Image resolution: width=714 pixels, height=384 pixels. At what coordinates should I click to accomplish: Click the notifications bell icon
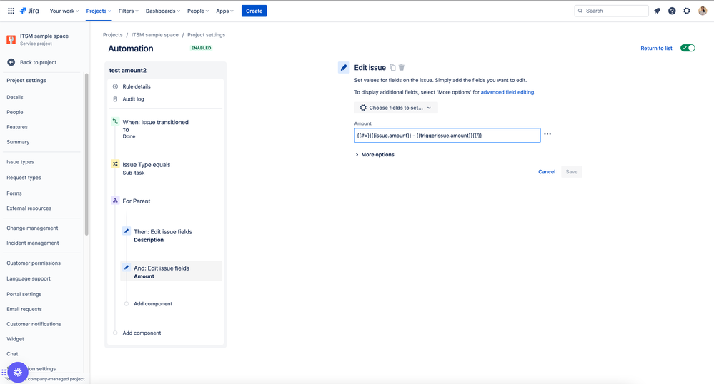click(x=657, y=11)
